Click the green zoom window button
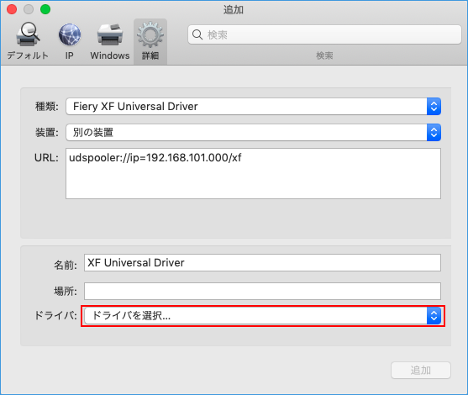Viewport: 468px width, 395px height. [x=45, y=9]
